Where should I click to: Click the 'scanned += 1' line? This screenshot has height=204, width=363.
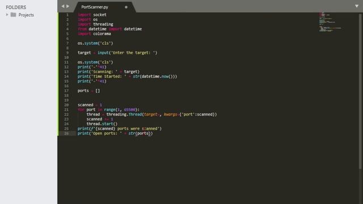pyautogui.click(x=100, y=119)
